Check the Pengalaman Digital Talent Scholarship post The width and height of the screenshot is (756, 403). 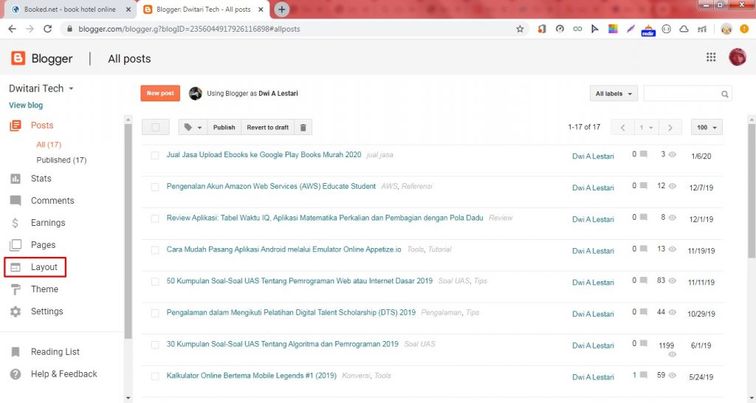(x=155, y=314)
